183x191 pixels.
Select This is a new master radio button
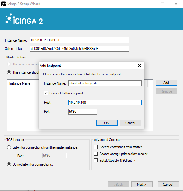tap(9, 64)
